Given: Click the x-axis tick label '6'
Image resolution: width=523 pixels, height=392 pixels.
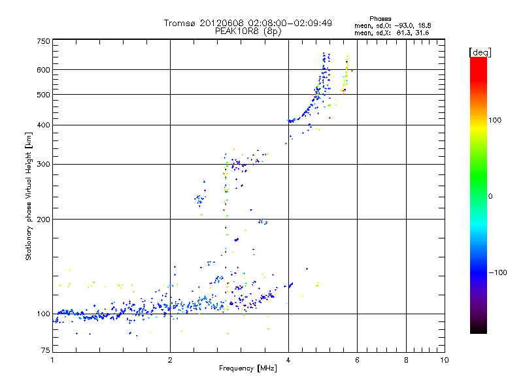Looking at the screenshot, I should [357, 360].
